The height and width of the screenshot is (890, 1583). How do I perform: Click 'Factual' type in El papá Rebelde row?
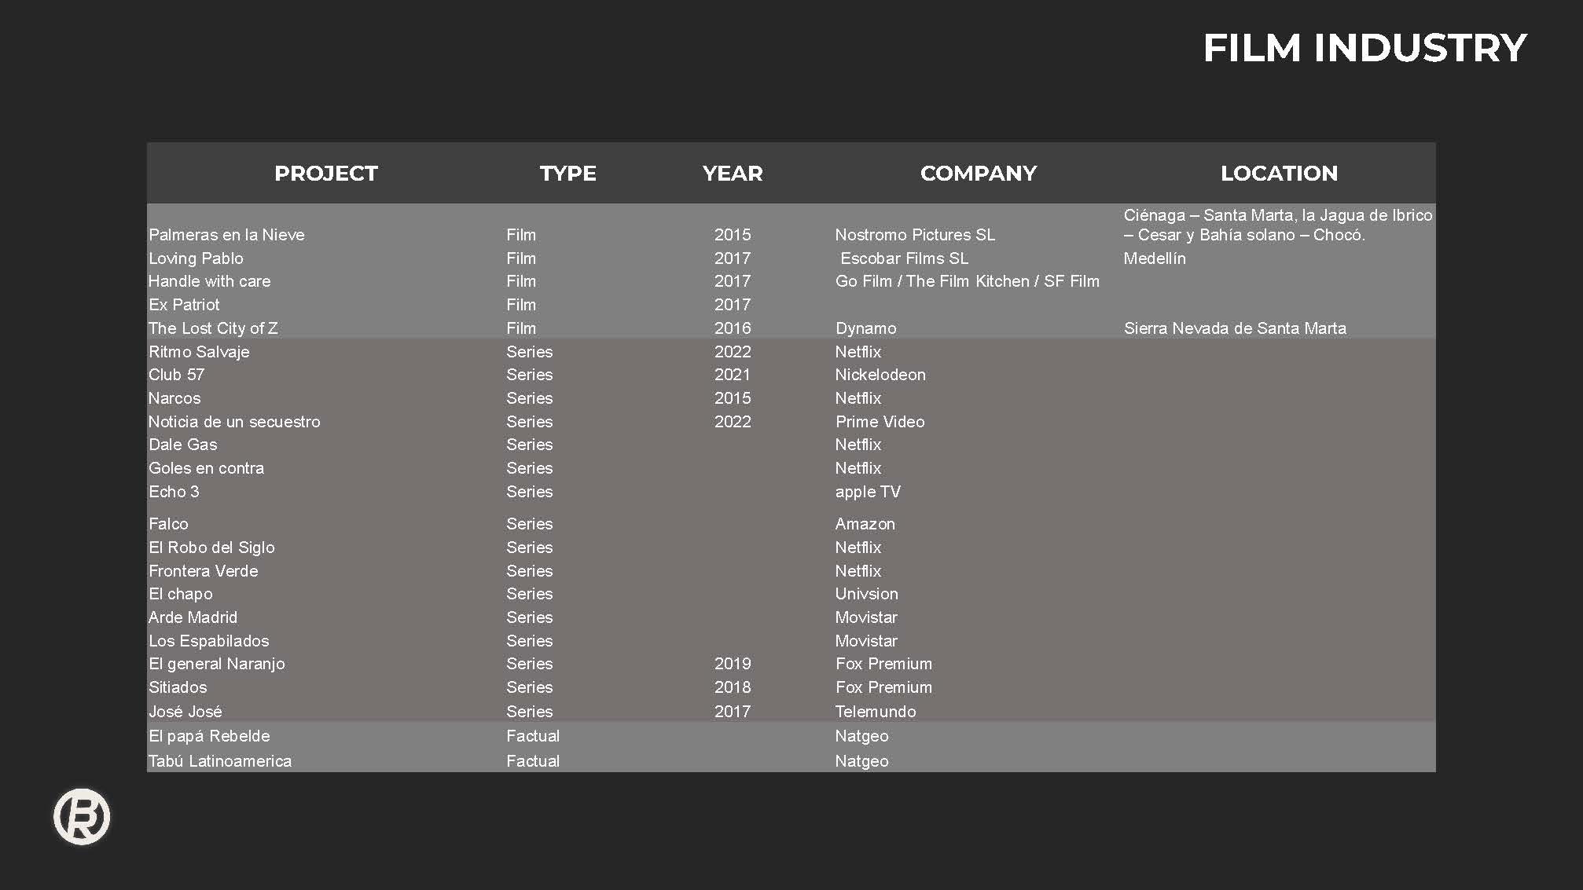(533, 736)
